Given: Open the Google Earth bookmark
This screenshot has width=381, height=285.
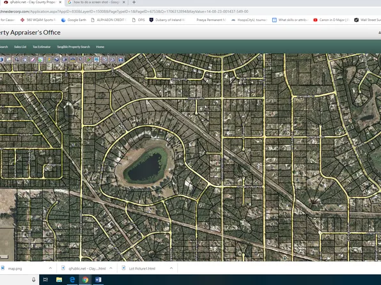Looking at the screenshot, I should pyautogui.click(x=74, y=20).
